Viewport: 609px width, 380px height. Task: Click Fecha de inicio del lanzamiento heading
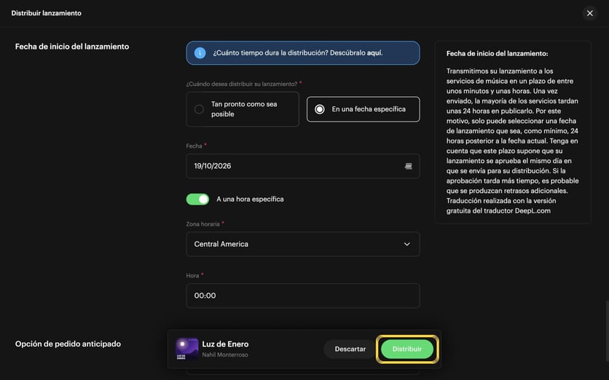pos(72,47)
